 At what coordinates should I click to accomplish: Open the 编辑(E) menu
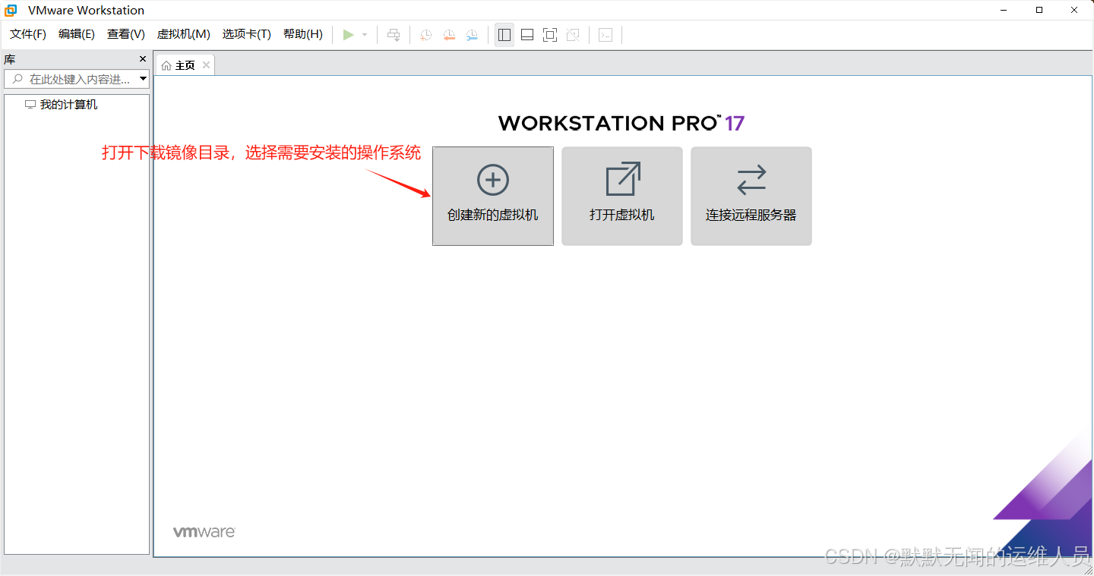tap(77, 34)
